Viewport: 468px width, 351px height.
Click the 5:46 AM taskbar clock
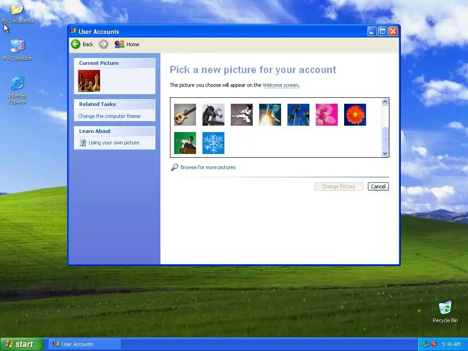pos(451,344)
